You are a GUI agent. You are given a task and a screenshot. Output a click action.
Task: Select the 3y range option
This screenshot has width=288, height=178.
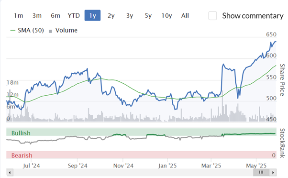coord(130,16)
